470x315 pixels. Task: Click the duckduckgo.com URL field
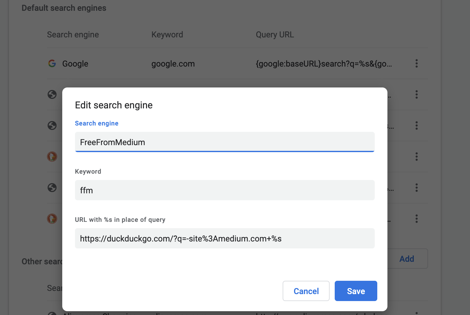point(225,238)
